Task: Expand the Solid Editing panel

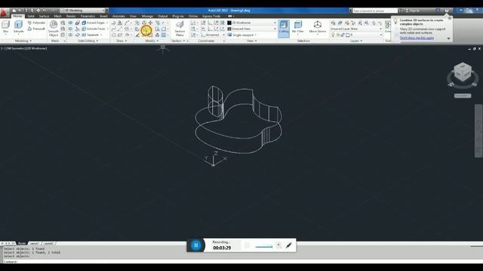Action: coord(88,41)
